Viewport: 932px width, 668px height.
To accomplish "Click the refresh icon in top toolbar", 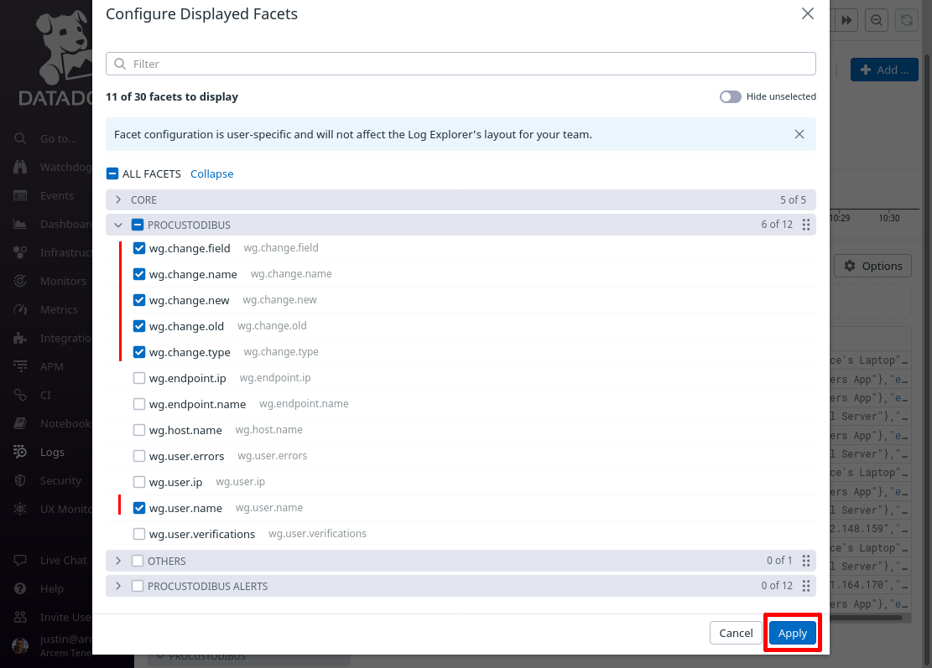I will pyautogui.click(x=907, y=20).
